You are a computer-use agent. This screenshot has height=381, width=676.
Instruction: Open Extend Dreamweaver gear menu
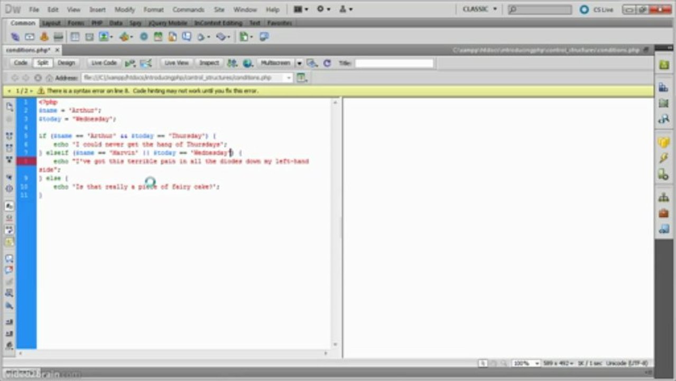323,10
